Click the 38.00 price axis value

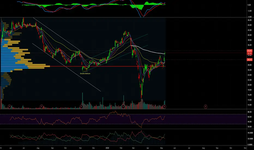pyautogui.click(x=249, y=40)
